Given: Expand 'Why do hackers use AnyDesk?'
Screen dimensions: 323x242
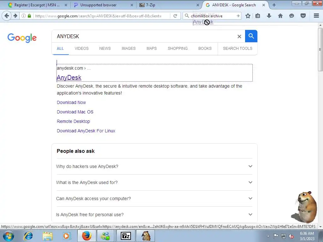Looking at the screenshot, I should pos(154,166).
